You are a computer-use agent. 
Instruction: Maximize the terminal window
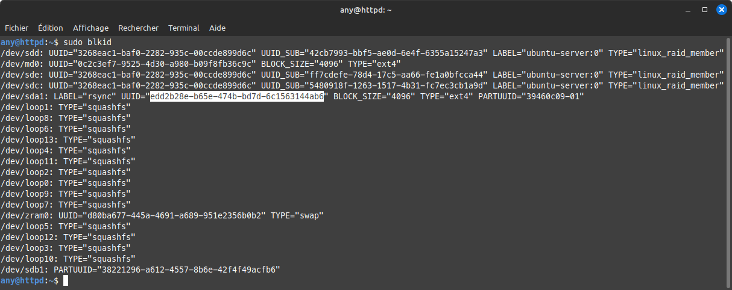[x=705, y=10]
